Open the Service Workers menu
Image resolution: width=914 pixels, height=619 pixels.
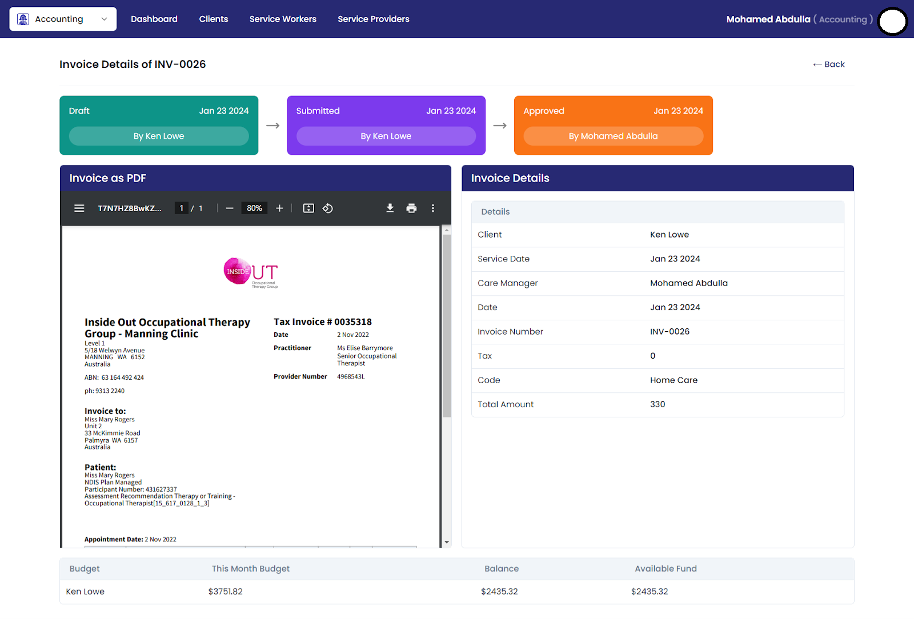pyautogui.click(x=283, y=19)
